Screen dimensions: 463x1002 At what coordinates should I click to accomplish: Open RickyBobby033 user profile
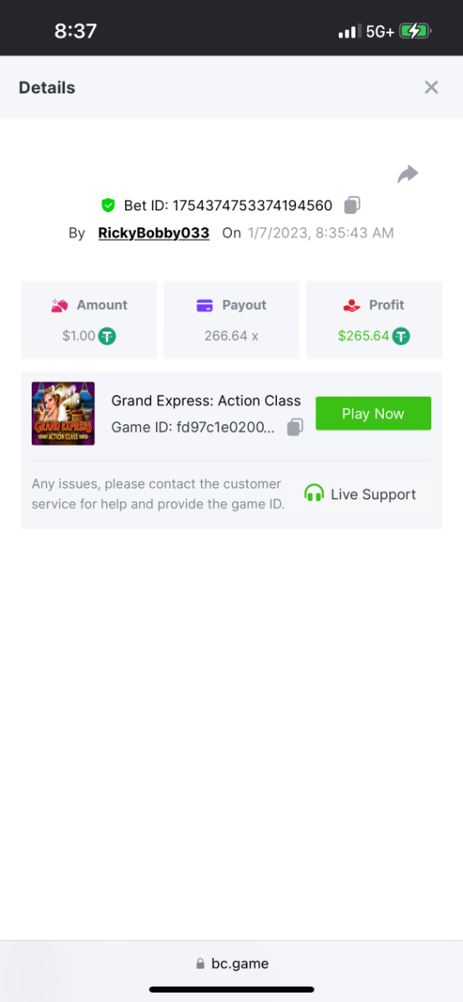point(153,233)
